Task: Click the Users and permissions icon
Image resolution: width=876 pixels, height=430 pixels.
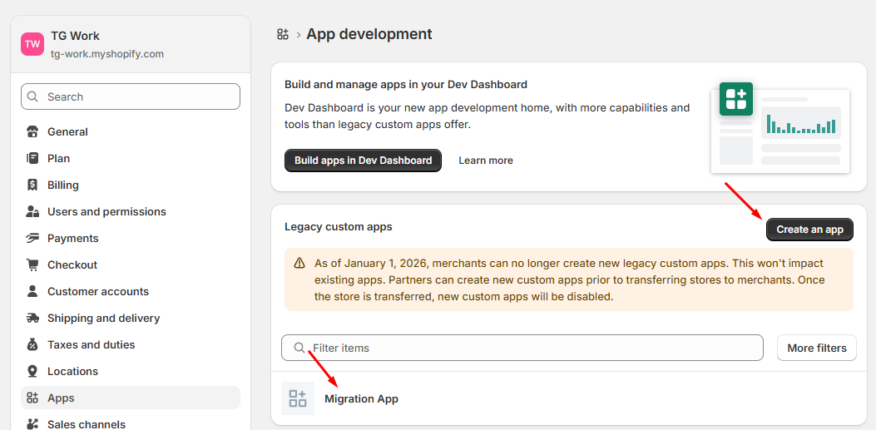Action: pyautogui.click(x=32, y=211)
